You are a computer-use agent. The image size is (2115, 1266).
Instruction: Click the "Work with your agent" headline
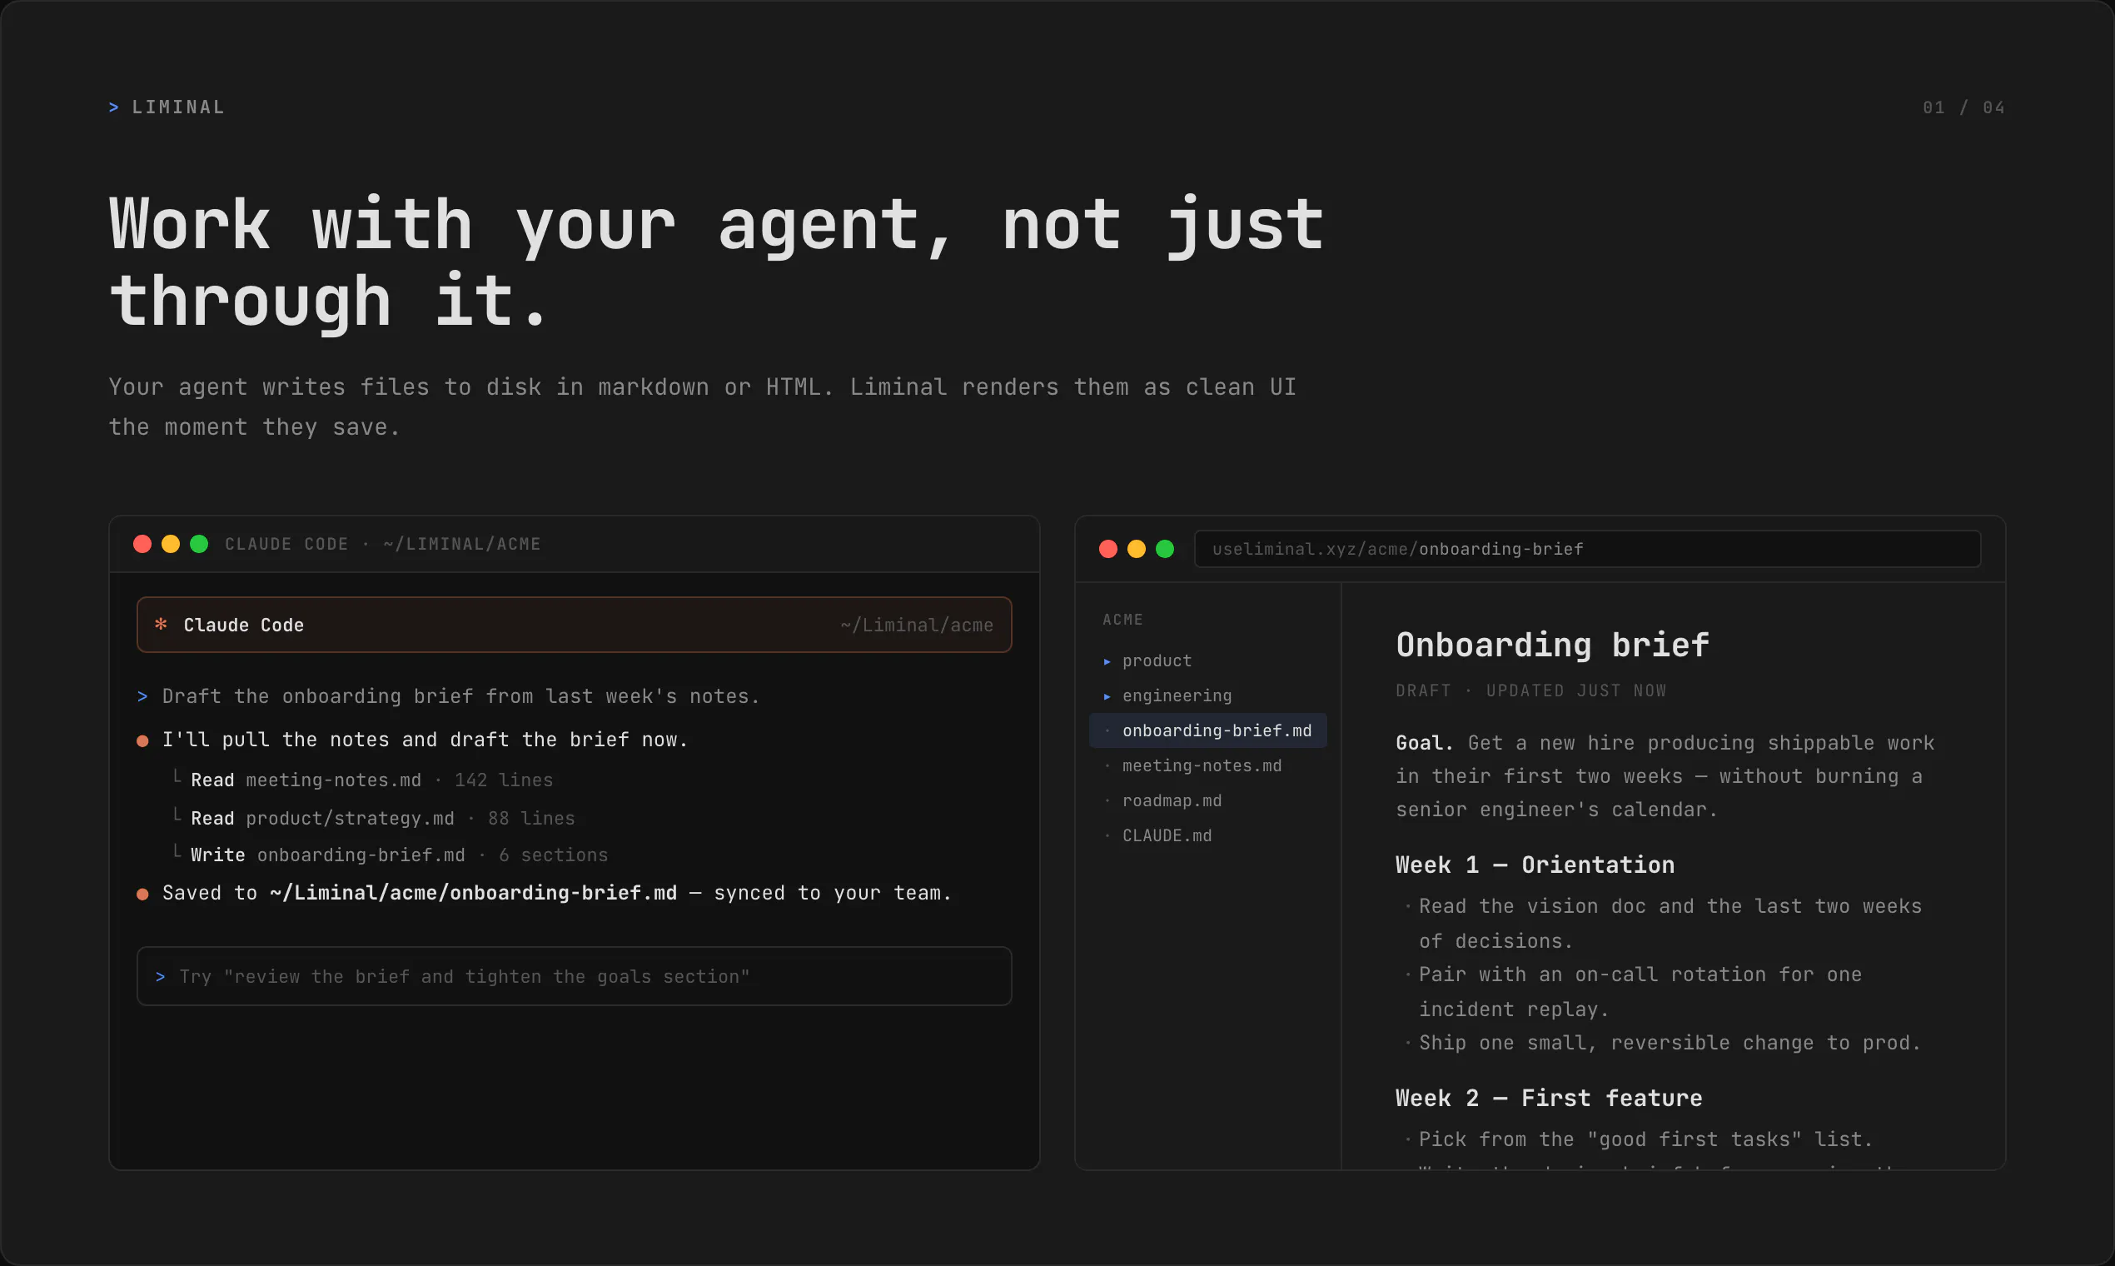716,262
